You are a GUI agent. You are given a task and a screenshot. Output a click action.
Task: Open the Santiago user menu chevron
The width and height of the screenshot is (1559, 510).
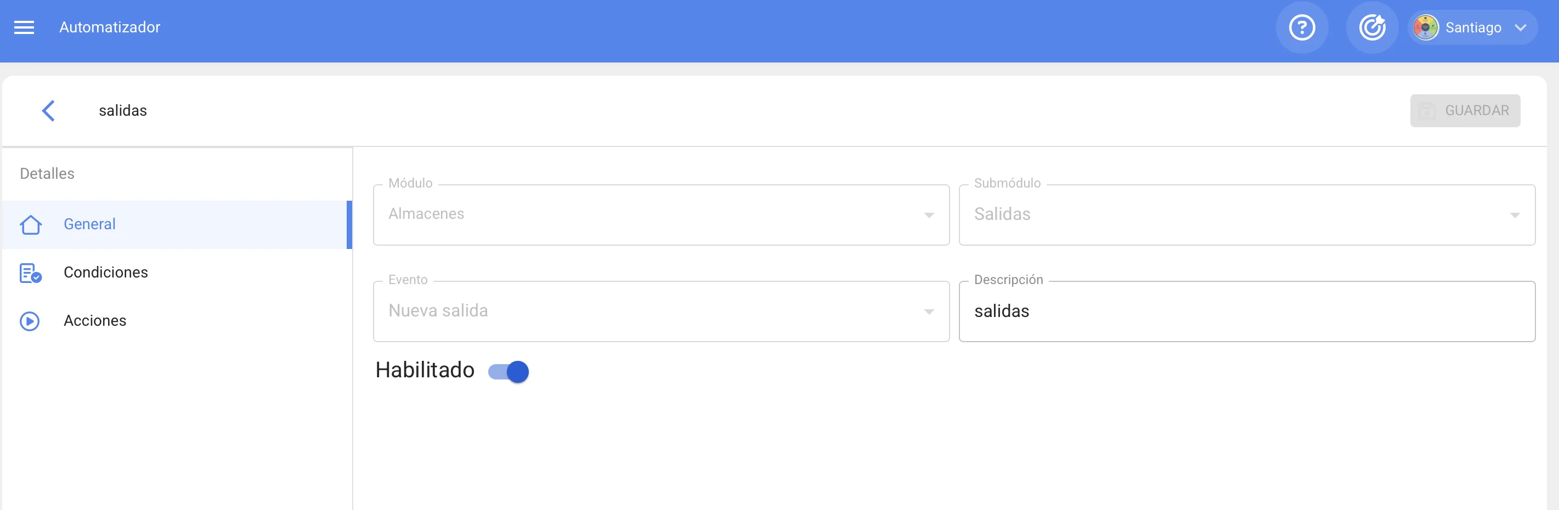tap(1520, 27)
